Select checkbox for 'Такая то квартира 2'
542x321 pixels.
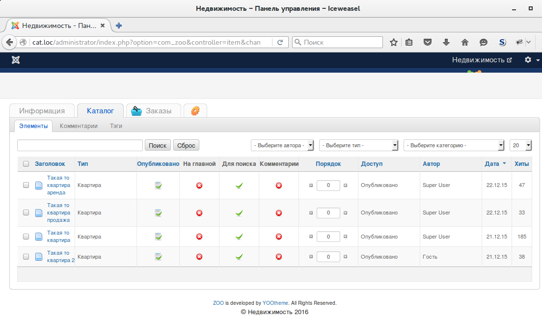26,257
